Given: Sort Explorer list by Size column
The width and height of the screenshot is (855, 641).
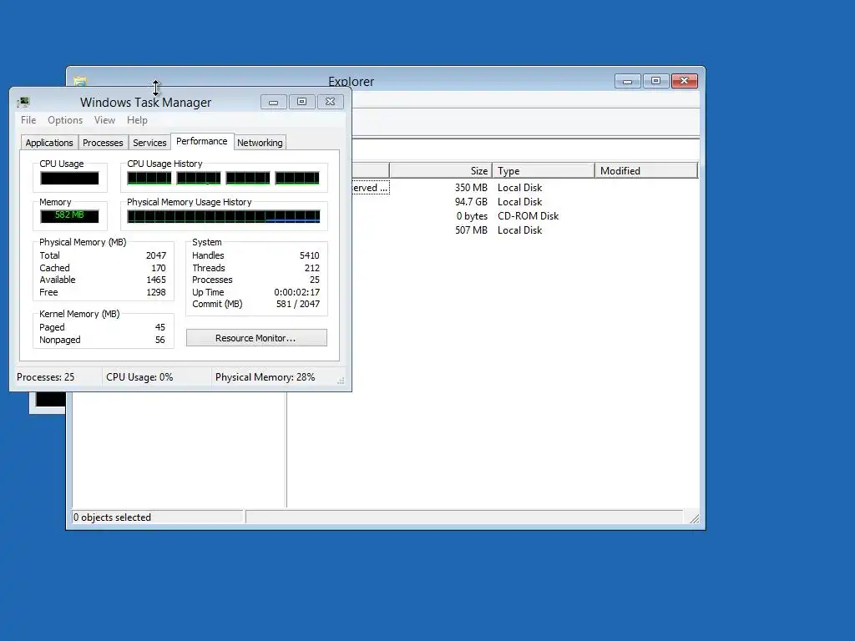Looking at the screenshot, I should click(x=441, y=170).
